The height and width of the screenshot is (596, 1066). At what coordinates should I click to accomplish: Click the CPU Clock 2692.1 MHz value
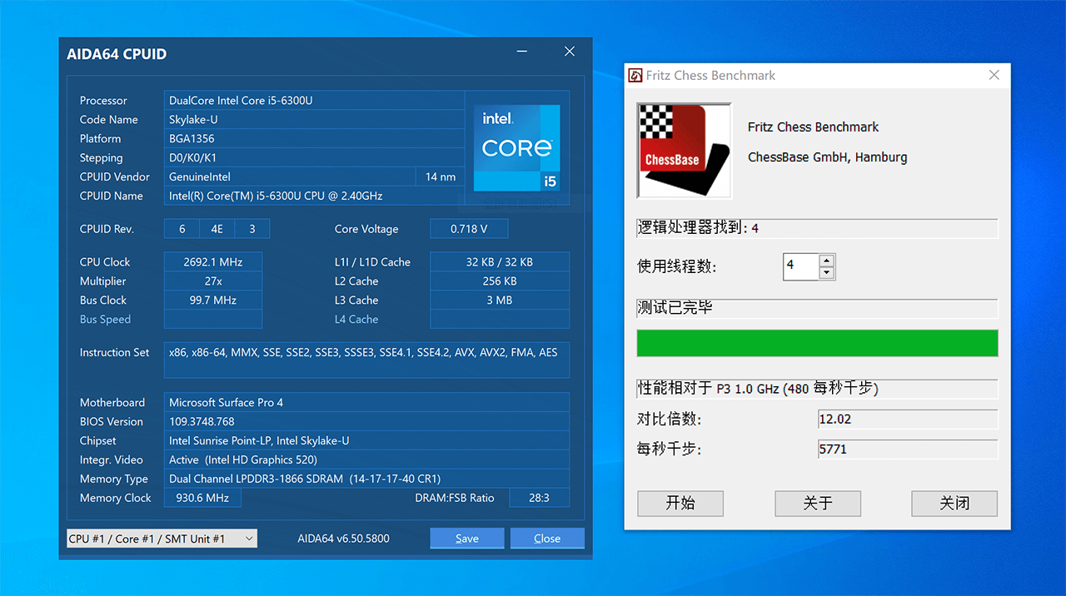click(x=213, y=261)
